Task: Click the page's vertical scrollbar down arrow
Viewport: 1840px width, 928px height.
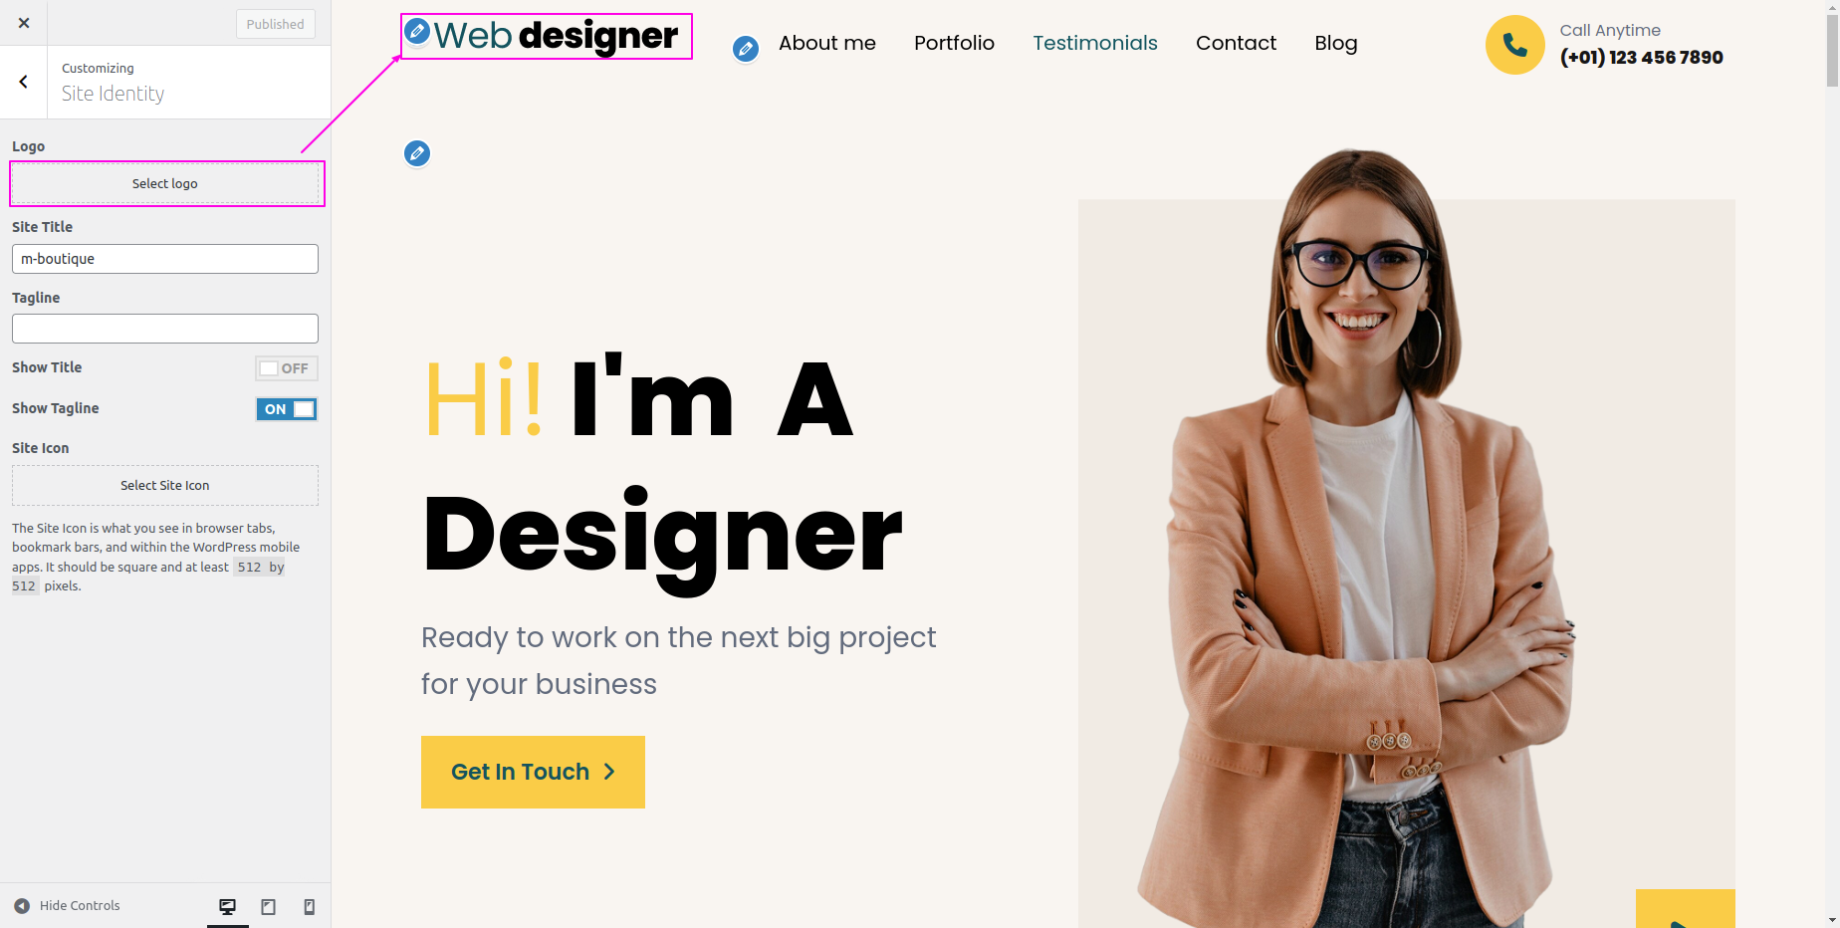Action: (x=1832, y=920)
